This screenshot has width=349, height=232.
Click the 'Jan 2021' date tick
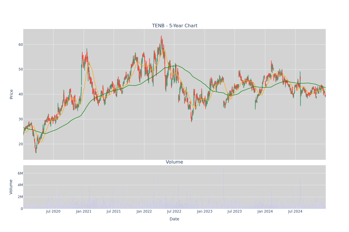pos(84,211)
